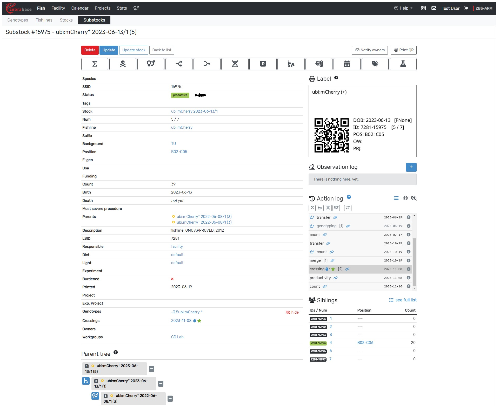499x407 pixels.
Task: Collapse the 2022-06-08/1 (3) tree node
Action: pyautogui.click(x=170, y=398)
